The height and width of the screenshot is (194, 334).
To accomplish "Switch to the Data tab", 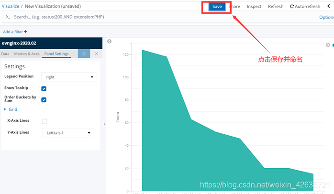I will tap(5, 54).
